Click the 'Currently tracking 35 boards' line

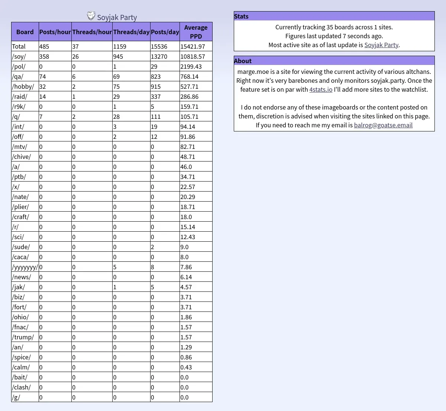tap(334, 27)
